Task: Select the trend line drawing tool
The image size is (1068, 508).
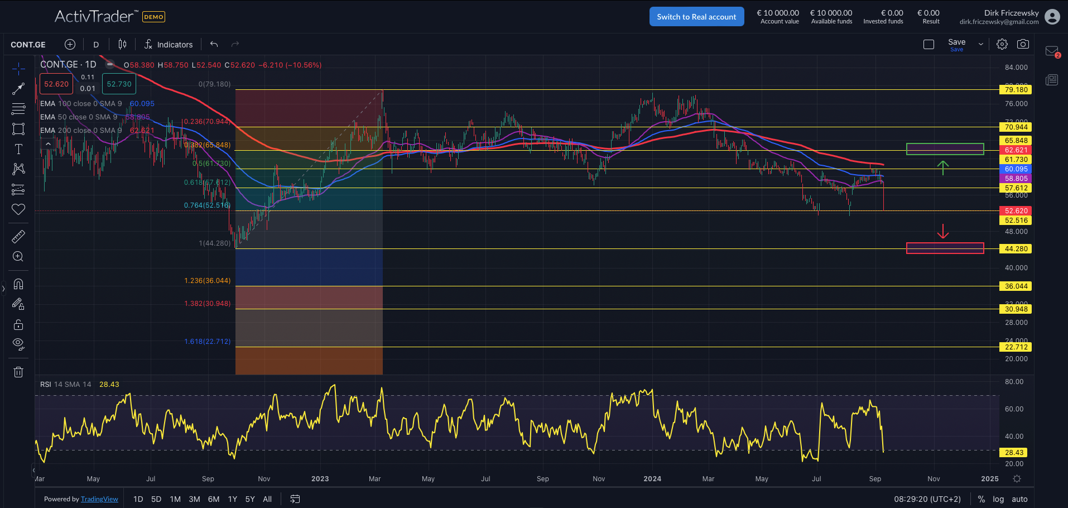Action: pyautogui.click(x=18, y=89)
